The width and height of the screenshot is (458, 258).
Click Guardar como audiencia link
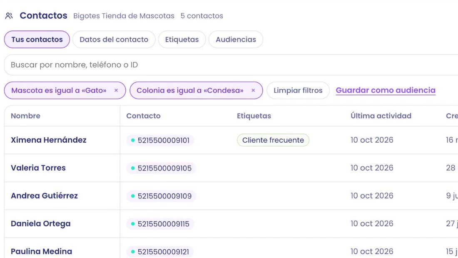(x=386, y=90)
